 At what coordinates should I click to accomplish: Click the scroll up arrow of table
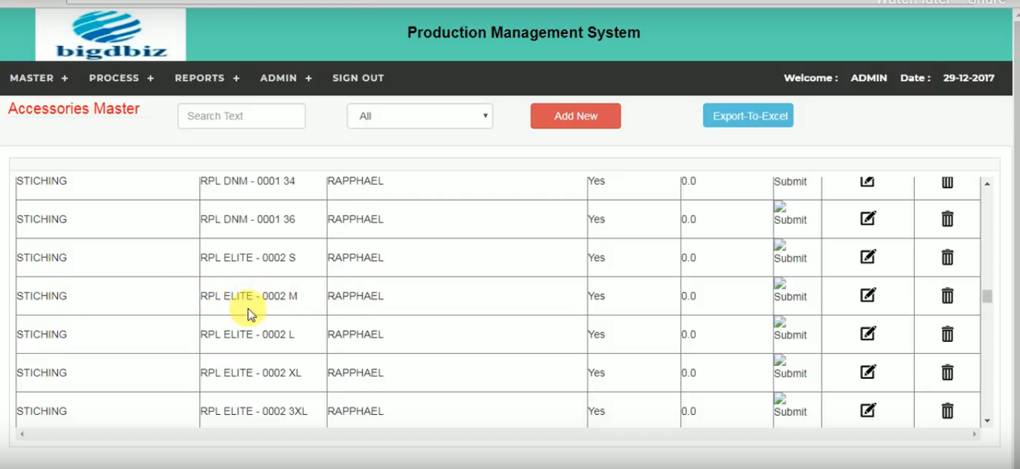click(x=987, y=183)
